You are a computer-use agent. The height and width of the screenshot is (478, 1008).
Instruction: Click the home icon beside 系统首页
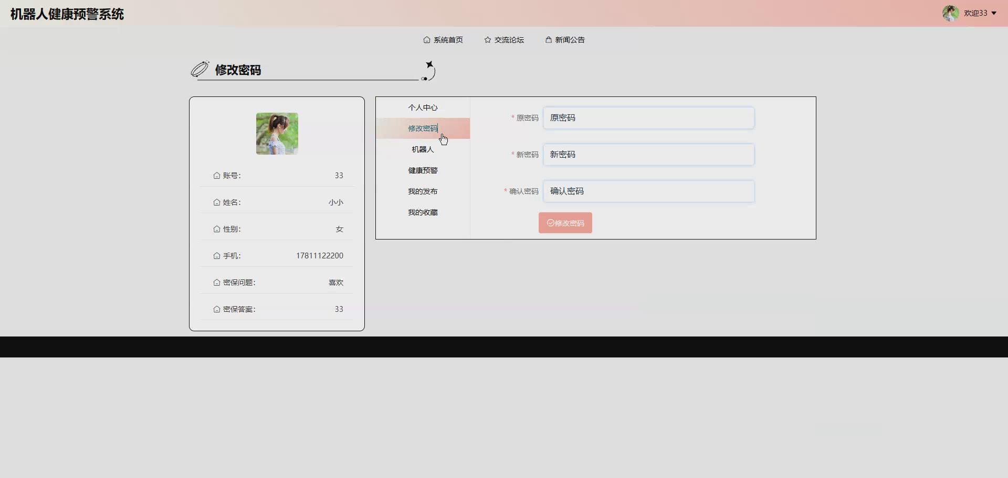tap(427, 39)
